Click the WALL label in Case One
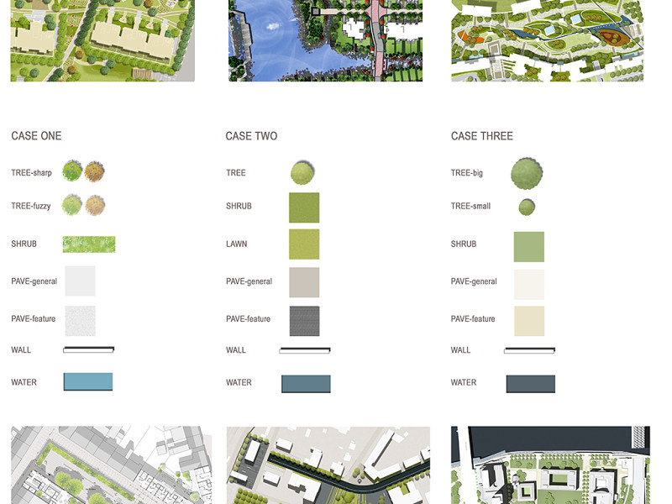Image resolution: width=672 pixels, height=504 pixels. [x=21, y=349]
